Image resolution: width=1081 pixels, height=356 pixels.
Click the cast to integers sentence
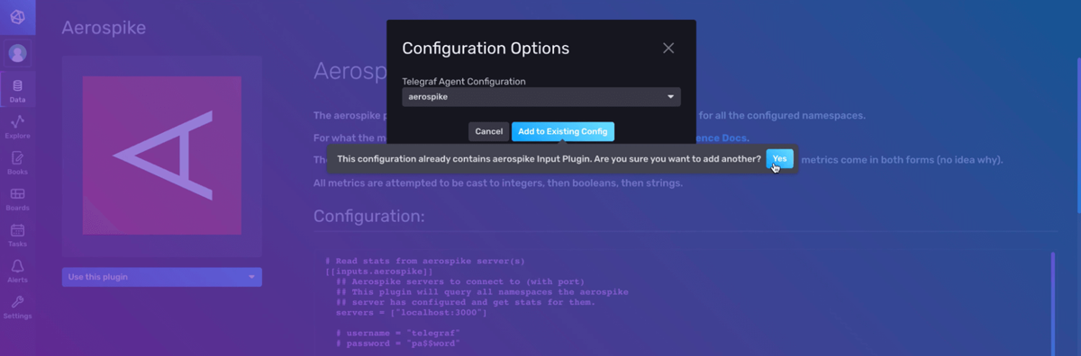click(x=498, y=183)
